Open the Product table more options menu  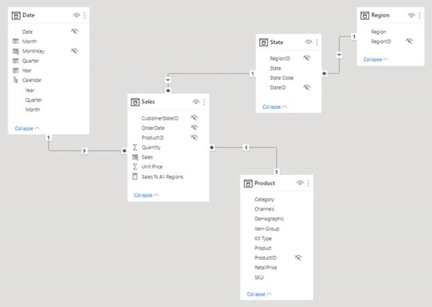pos(309,183)
